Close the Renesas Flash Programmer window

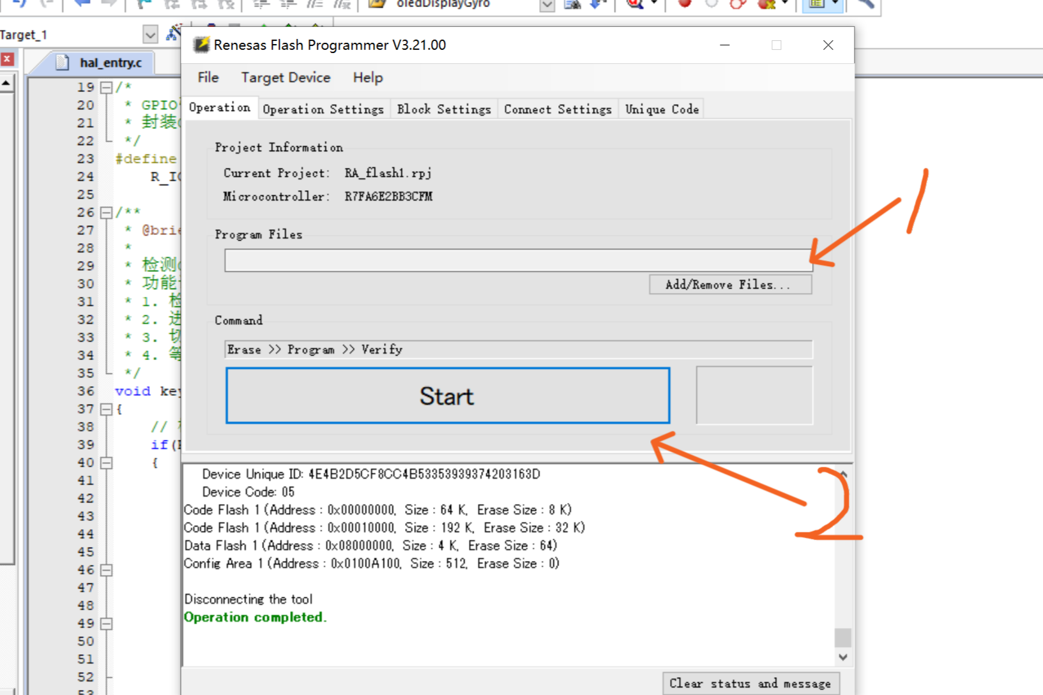(828, 45)
